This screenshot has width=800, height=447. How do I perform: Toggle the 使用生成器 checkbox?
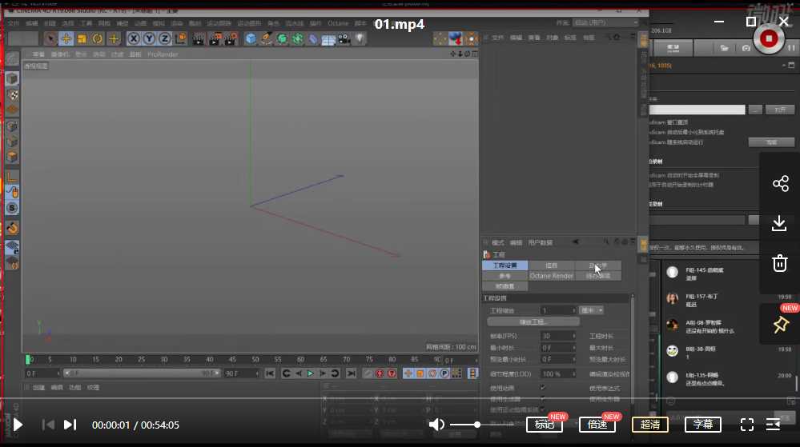[x=543, y=398]
